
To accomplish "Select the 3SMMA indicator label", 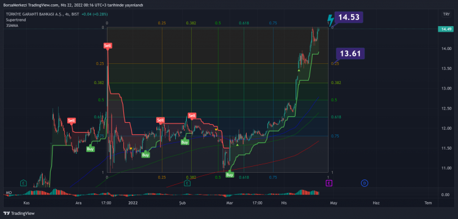I will click(12, 26).
